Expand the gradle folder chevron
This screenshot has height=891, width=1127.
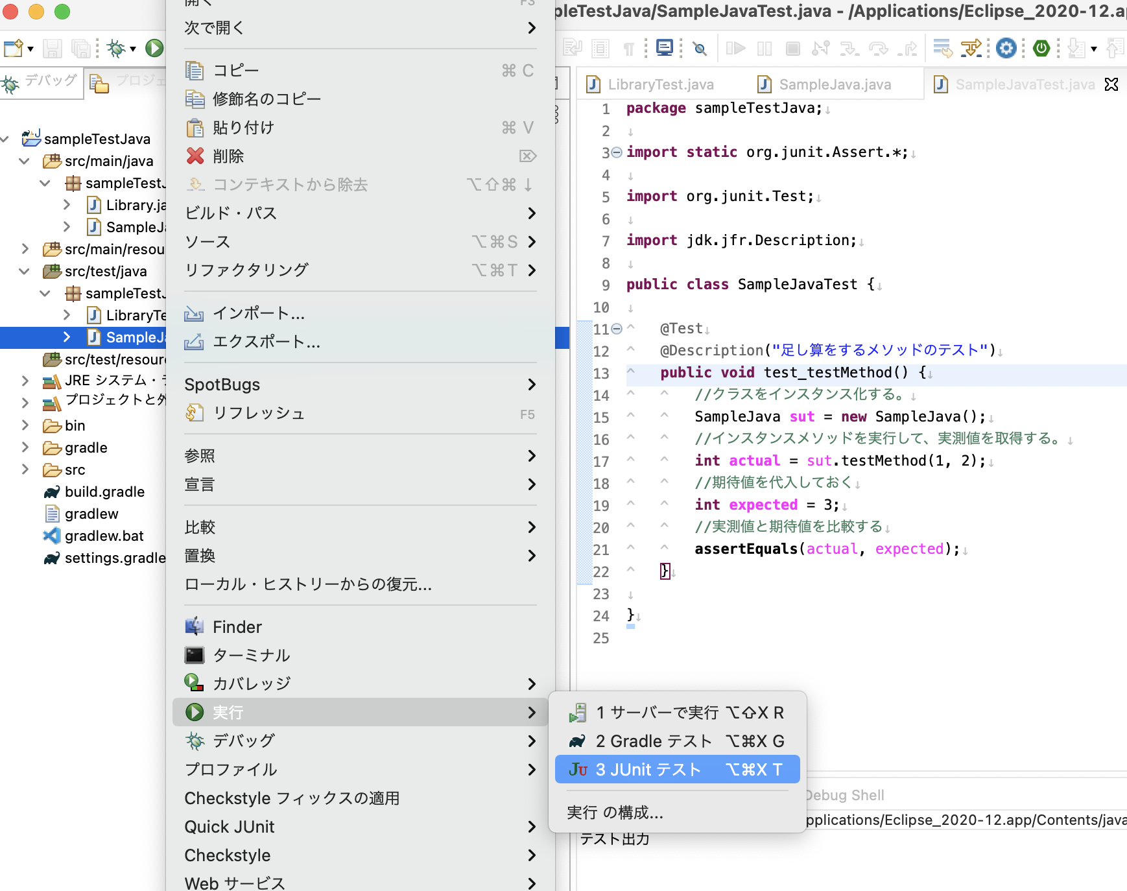click(25, 447)
